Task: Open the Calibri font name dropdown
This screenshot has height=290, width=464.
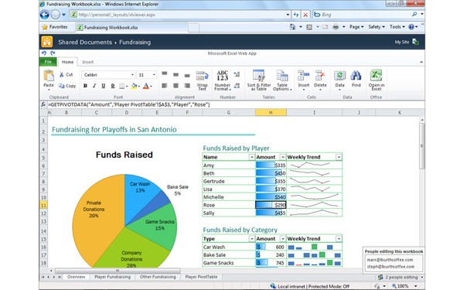Action: pos(132,75)
